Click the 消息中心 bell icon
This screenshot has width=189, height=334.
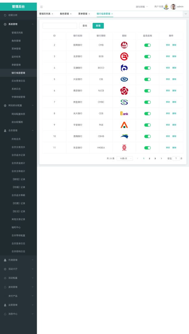point(5,314)
